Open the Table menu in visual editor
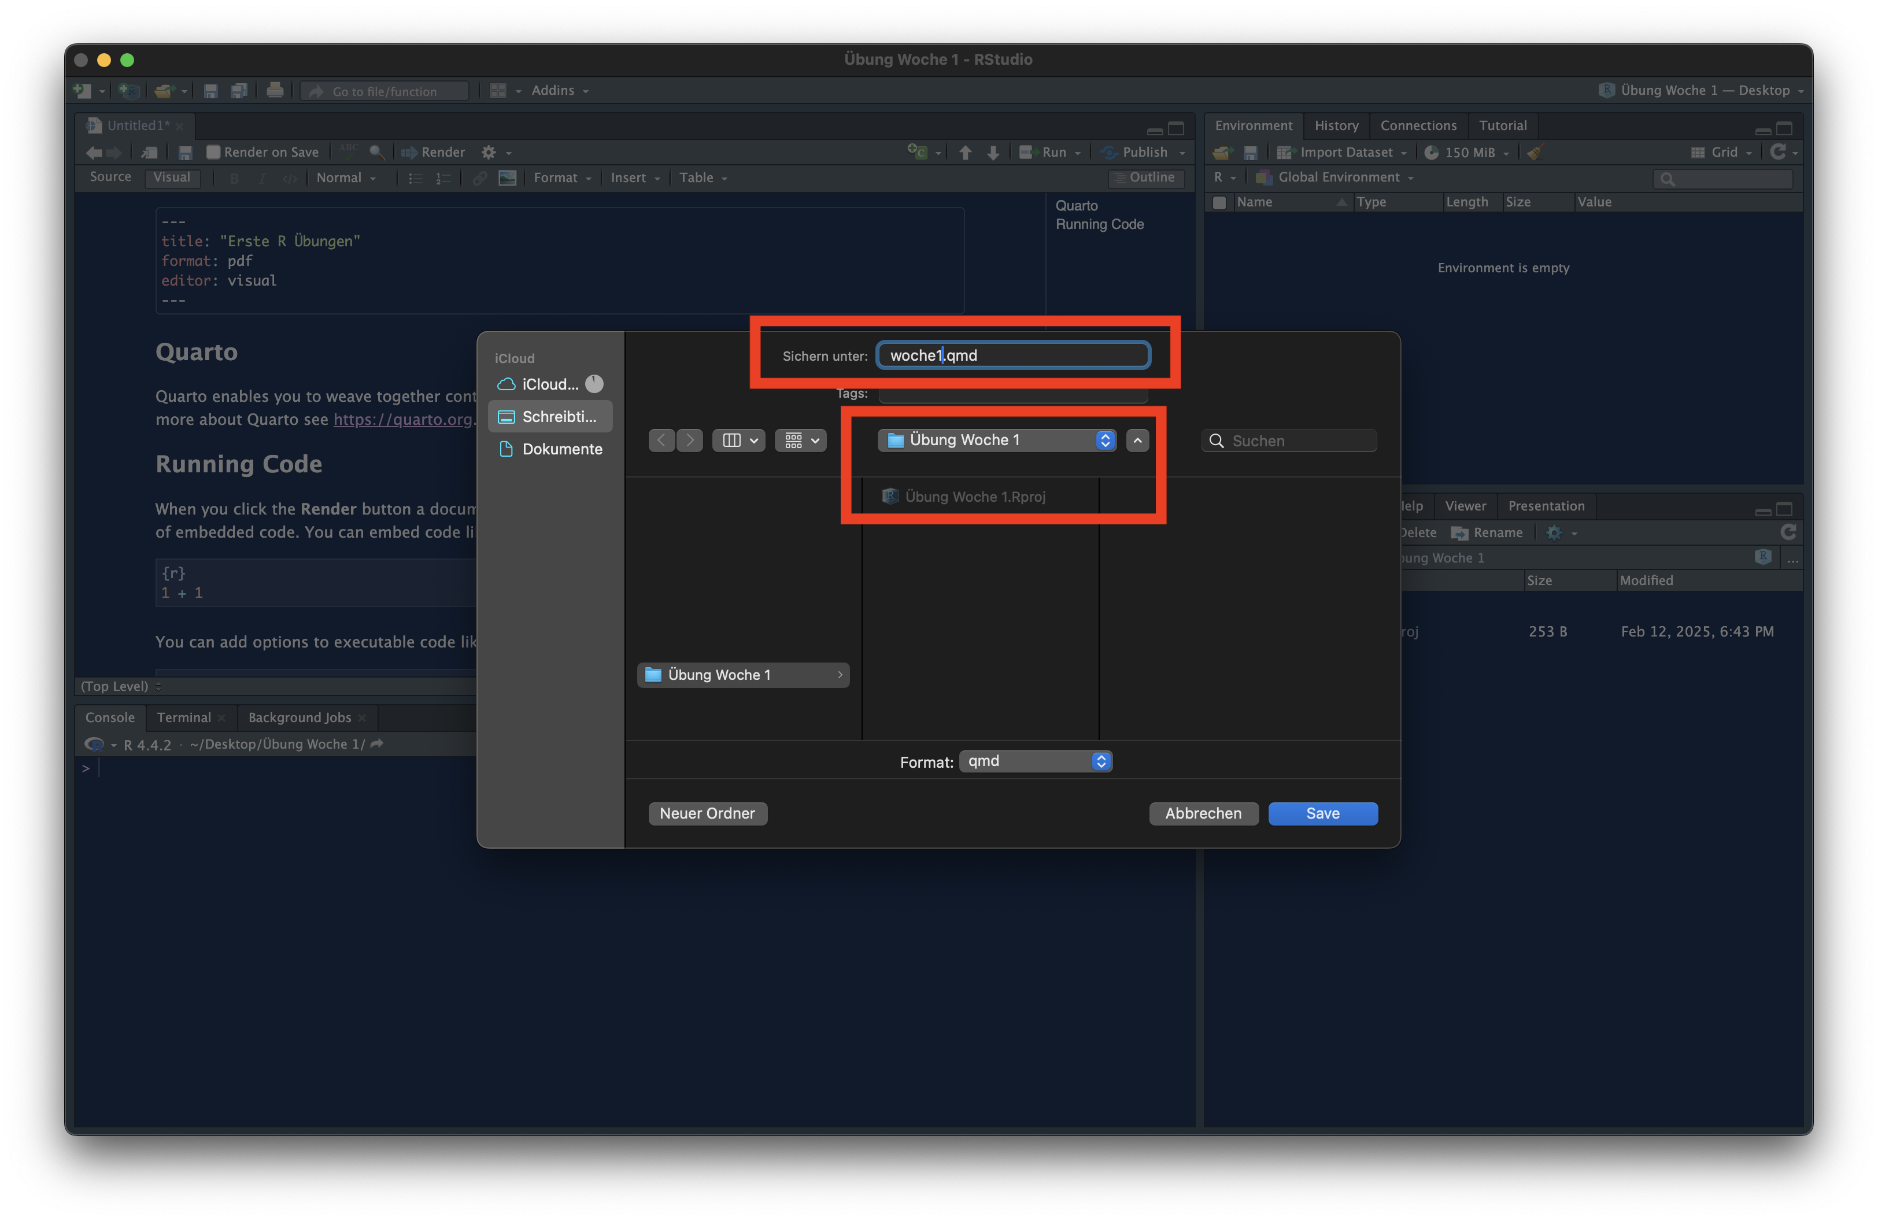The width and height of the screenshot is (1878, 1221). tap(703, 178)
